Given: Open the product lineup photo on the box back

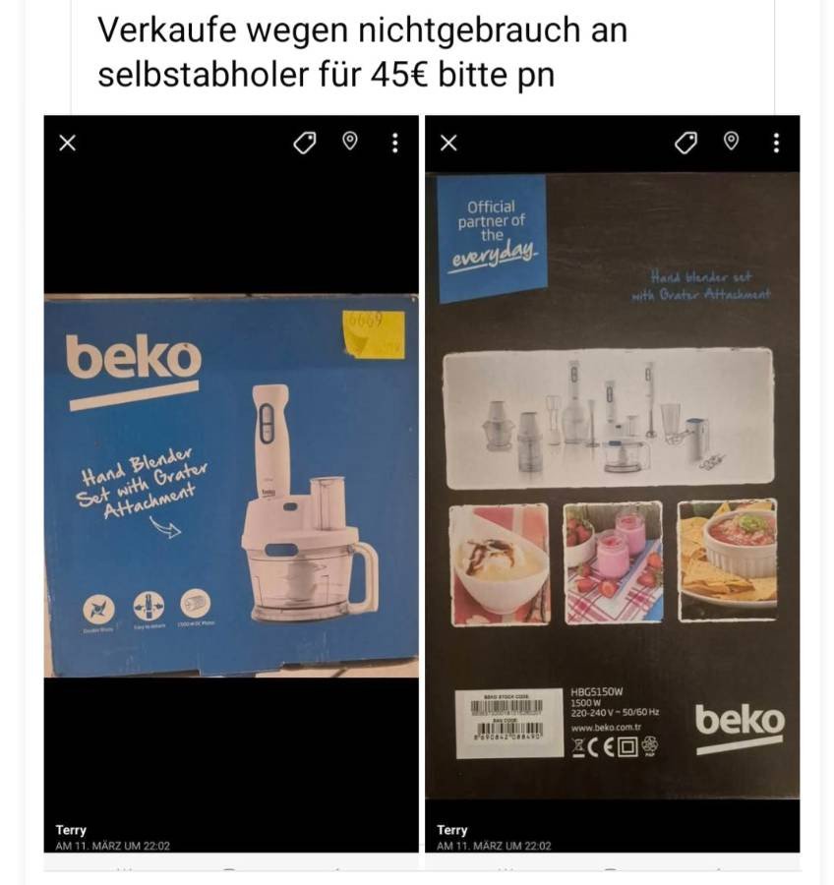Looking at the screenshot, I should [609, 418].
